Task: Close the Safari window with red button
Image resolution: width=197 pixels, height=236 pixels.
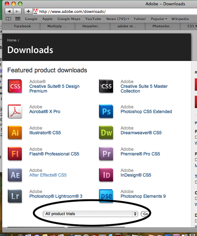Action: [x=7, y=4]
